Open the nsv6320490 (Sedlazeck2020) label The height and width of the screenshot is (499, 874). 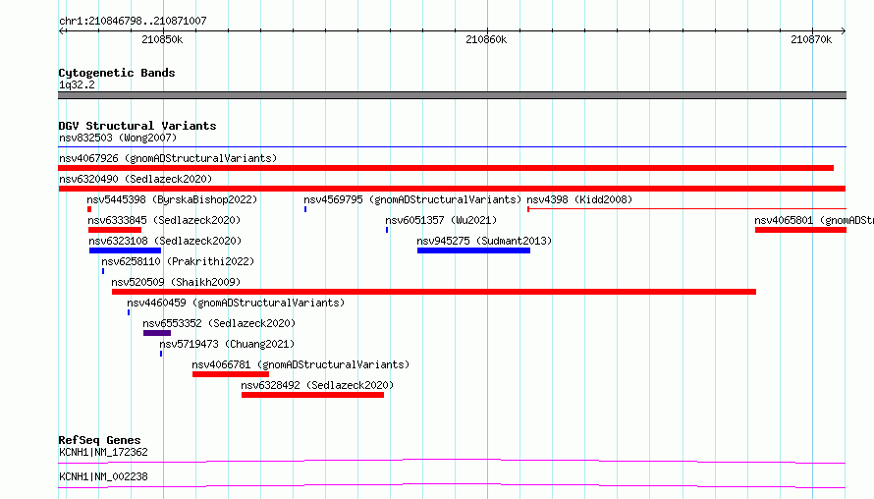click(x=136, y=179)
